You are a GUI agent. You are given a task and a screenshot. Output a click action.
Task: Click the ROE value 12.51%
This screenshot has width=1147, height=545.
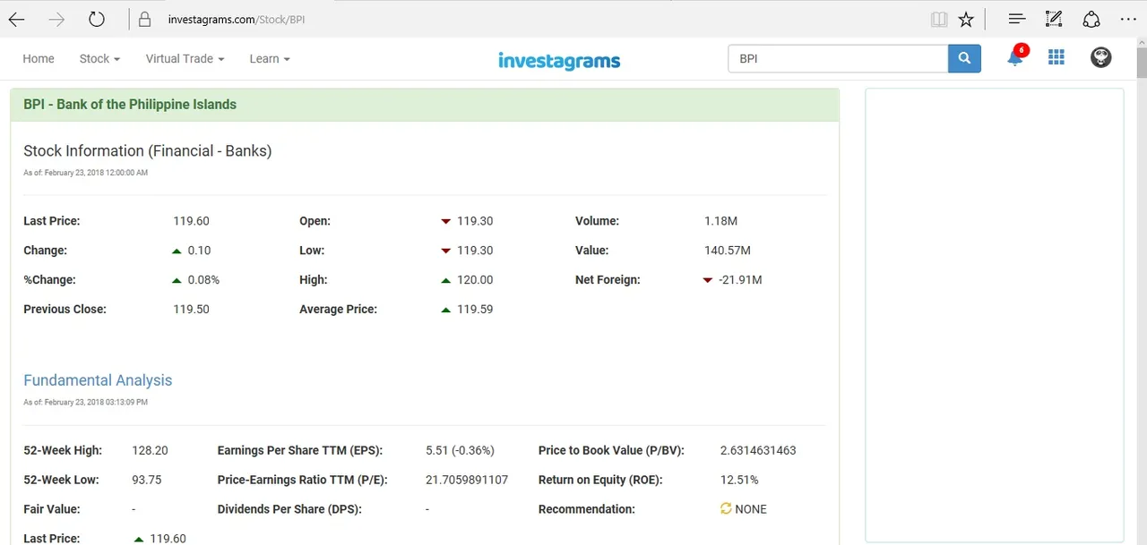739,480
